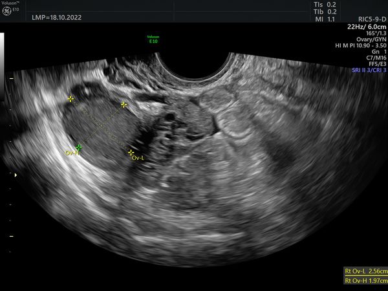Click the yellow caliper marker labeled Ov-L

pos(131,153)
